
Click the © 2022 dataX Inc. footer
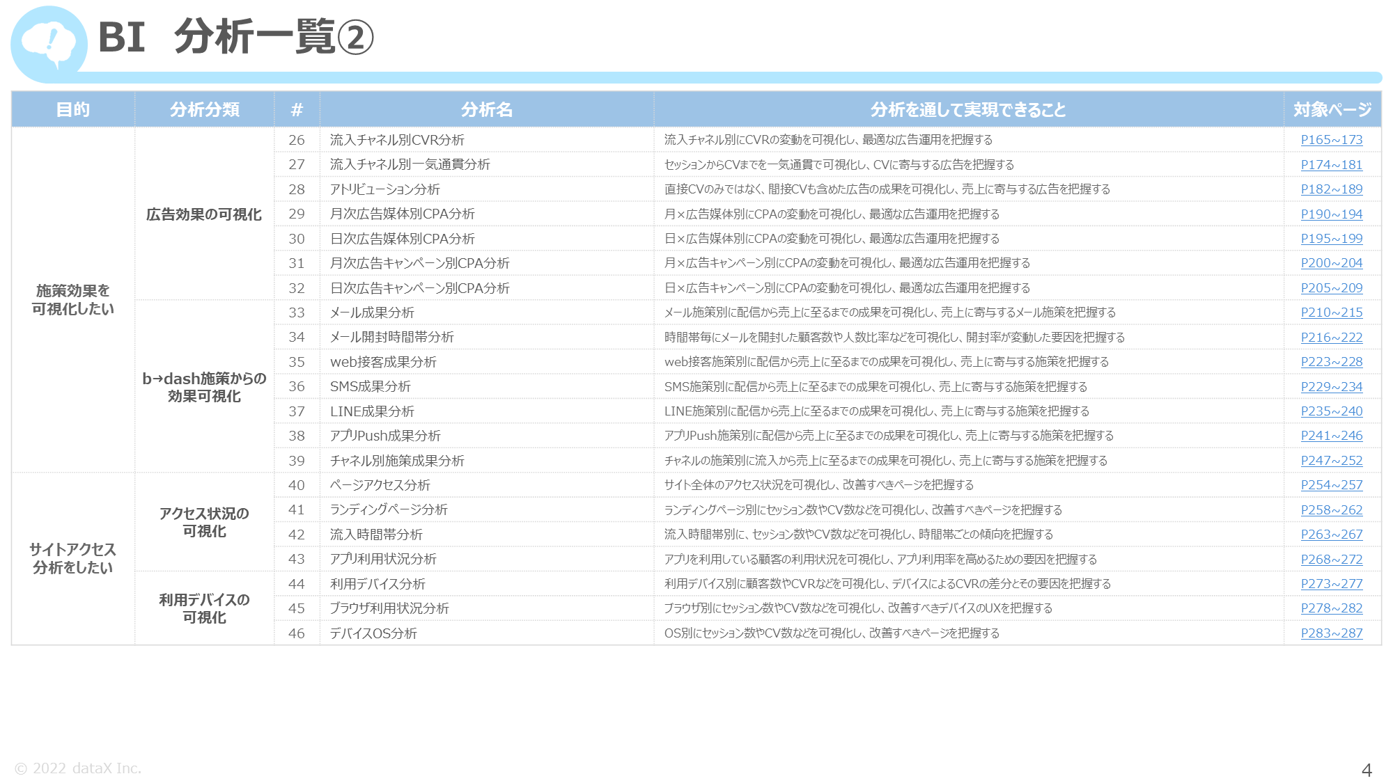[x=78, y=768]
